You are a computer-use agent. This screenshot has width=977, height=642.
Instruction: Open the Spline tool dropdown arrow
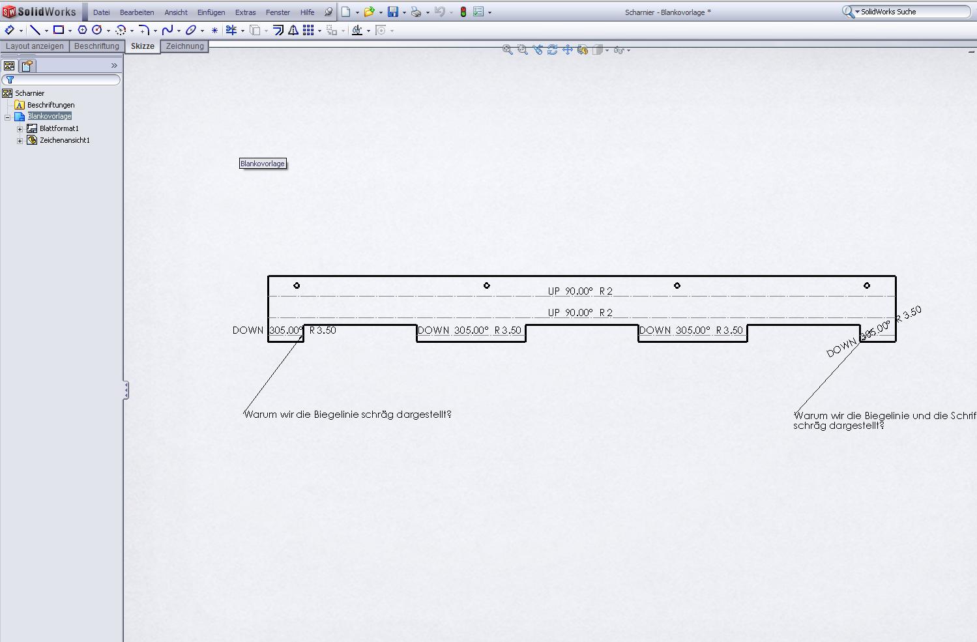[x=179, y=31]
